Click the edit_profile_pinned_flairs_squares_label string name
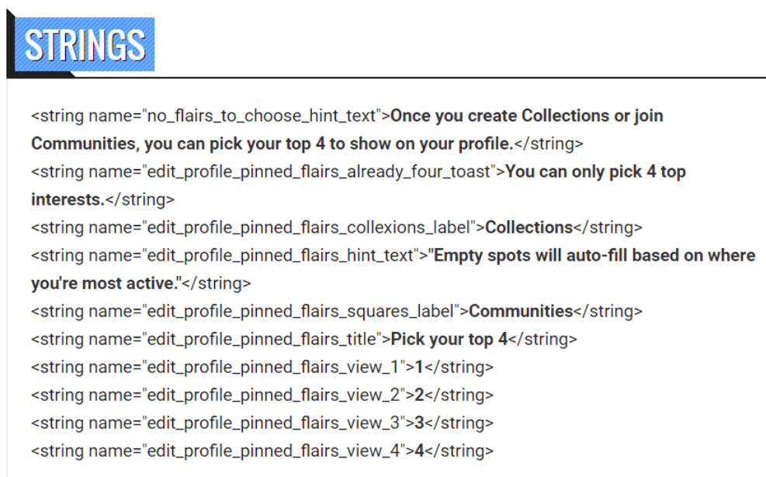 [300, 312]
